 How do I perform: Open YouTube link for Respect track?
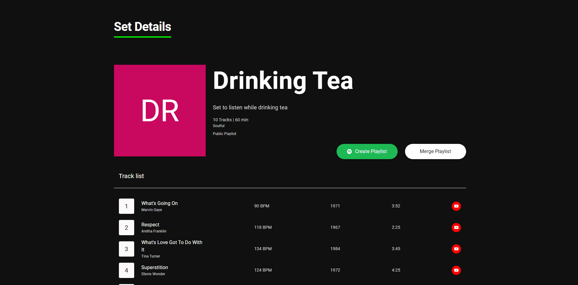[x=456, y=228]
